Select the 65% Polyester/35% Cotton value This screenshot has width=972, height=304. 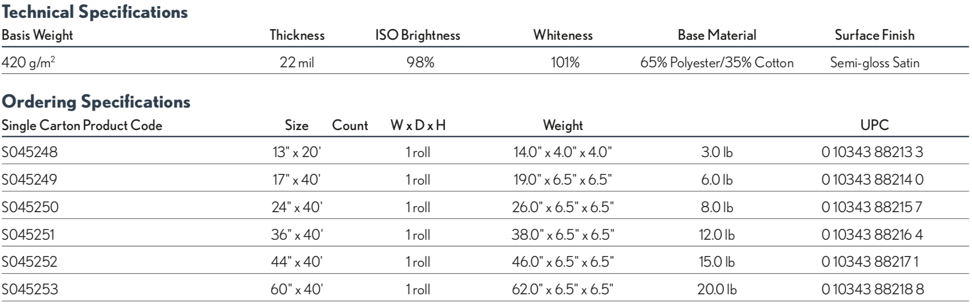pyautogui.click(x=717, y=63)
